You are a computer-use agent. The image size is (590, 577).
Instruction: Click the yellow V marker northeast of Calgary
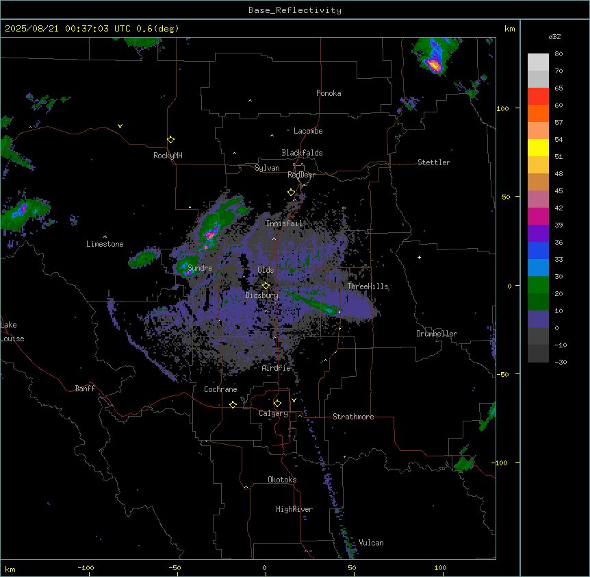tap(294, 400)
